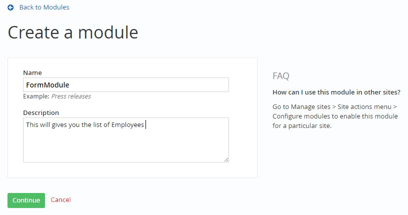Click the Description textarea resize grip
Screen dimensions: 408x215
point(226,159)
